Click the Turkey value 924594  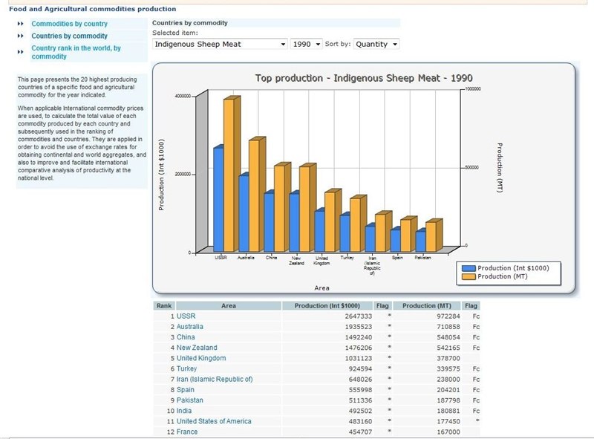coord(360,369)
